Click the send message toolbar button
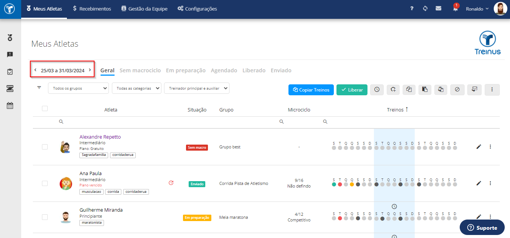510x238 pixels. [474, 90]
